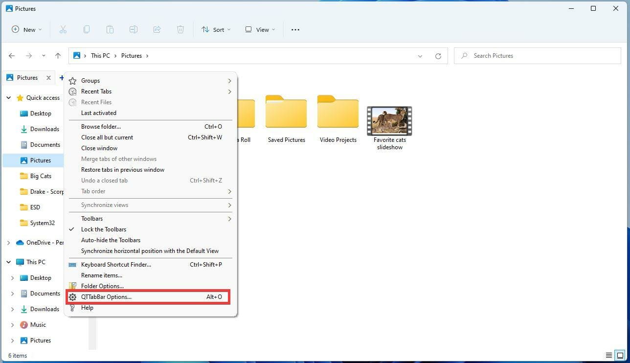
Task: Refresh the current folder view
Action: pos(438,55)
